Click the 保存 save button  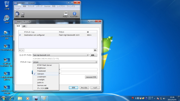tap(74, 88)
